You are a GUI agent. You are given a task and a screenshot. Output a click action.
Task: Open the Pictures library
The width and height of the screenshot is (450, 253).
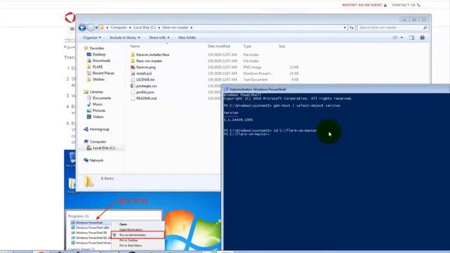(99, 110)
